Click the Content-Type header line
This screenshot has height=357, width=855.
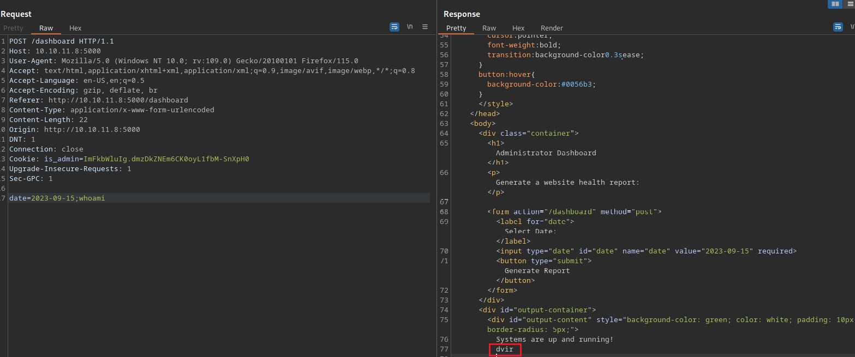click(112, 110)
